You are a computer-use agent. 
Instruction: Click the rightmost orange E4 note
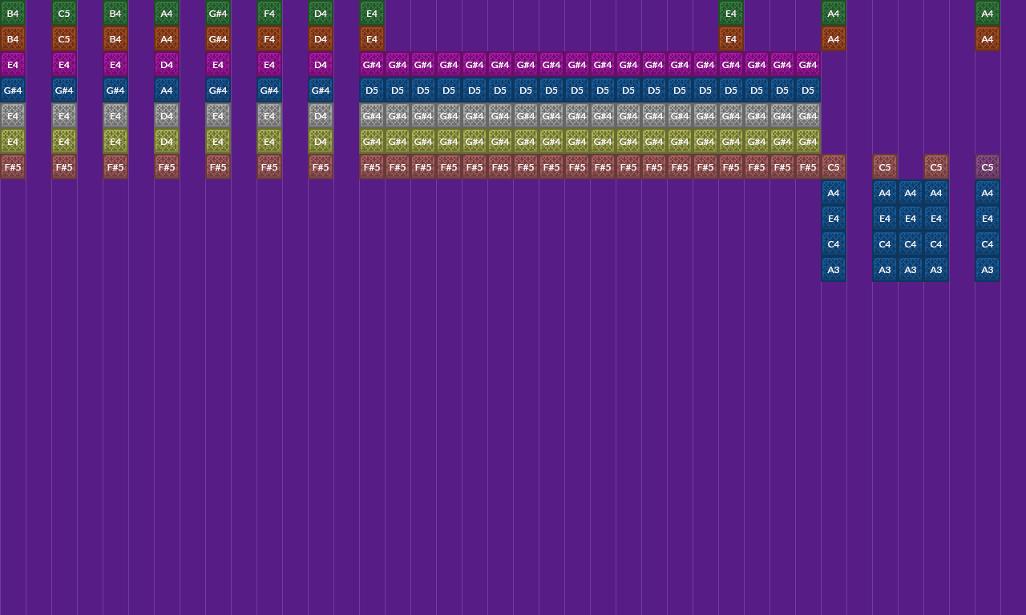point(731,38)
